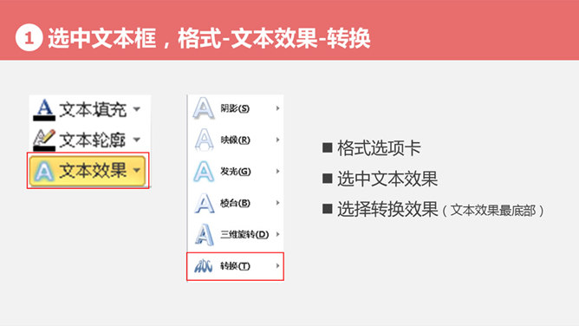Expand the 转换(T) submenu arrow
Image resolution: width=579 pixels, height=326 pixels.
277,266
